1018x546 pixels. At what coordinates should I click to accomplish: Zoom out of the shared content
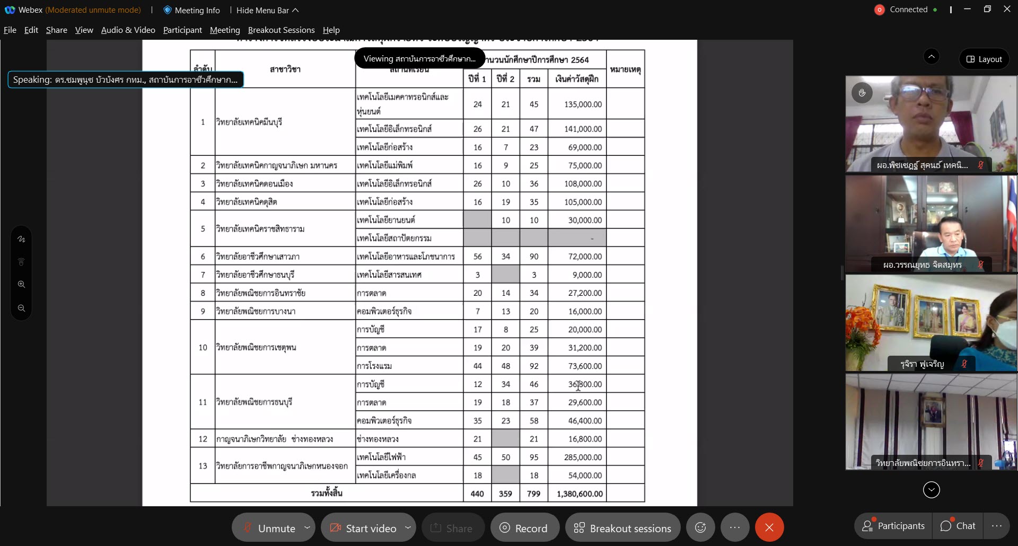point(21,308)
